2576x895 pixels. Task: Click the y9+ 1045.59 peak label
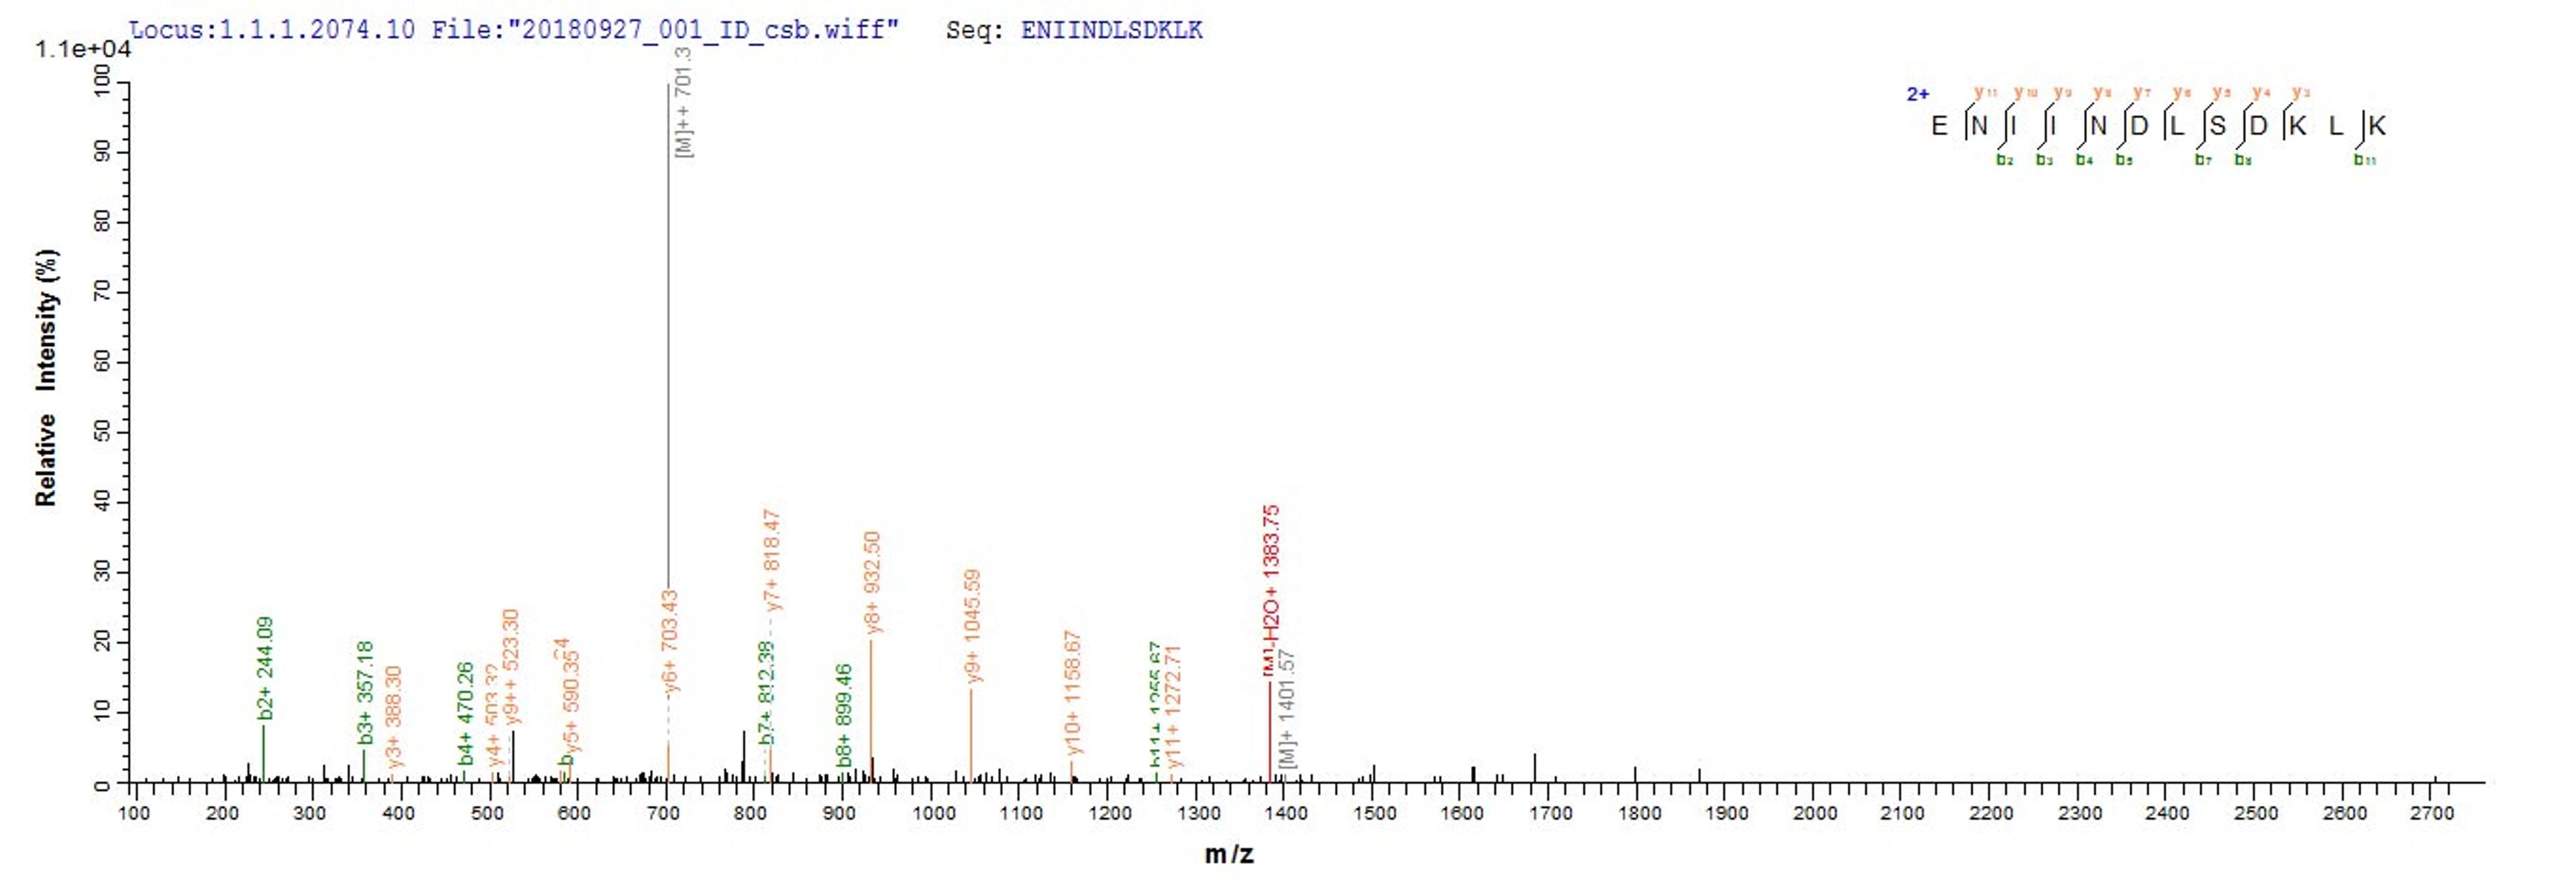(x=973, y=626)
